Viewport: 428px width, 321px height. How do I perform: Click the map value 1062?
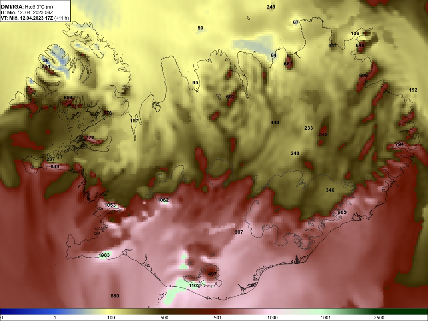click(163, 200)
